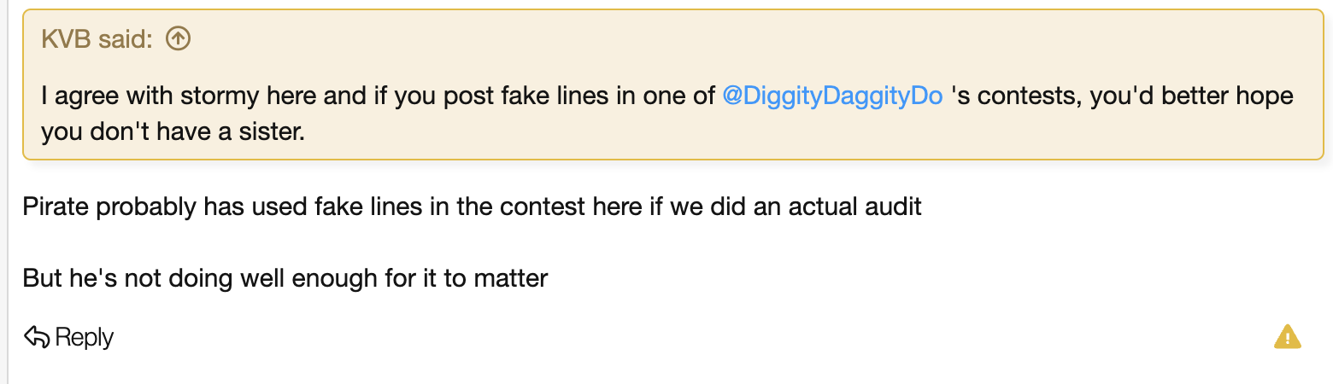This screenshot has height=384, width=1333.
Task: Click the up-arrow icon beside "KVB said:"
Action: [178, 38]
